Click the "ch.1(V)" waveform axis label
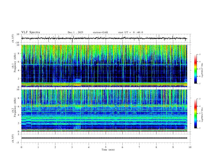Viewport: 214px width, 165px height. (x=13, y=38)
